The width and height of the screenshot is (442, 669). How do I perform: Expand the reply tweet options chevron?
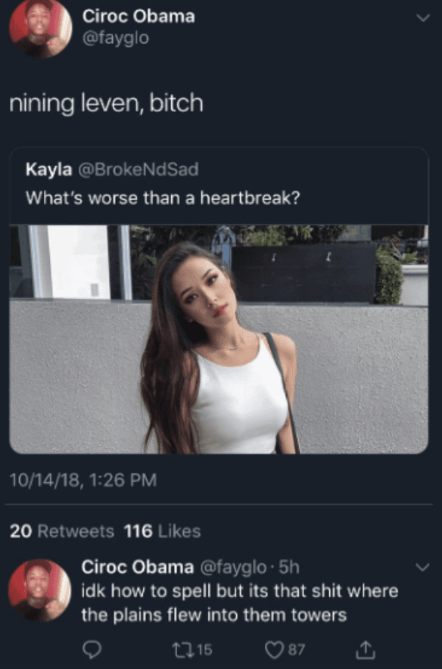point(422,567)
